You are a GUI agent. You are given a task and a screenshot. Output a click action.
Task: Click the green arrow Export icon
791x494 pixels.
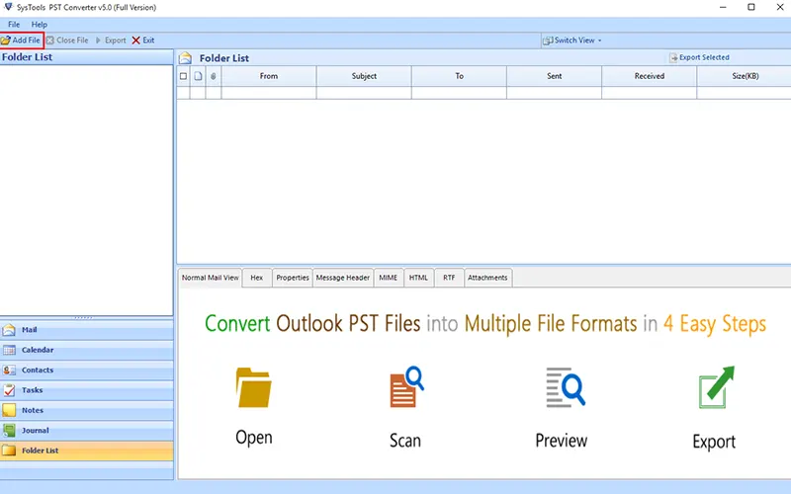[716, 387]
